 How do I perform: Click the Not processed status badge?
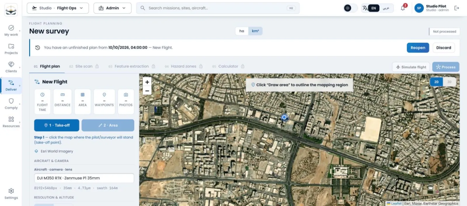pyautogui.click(x=444, y=31)
